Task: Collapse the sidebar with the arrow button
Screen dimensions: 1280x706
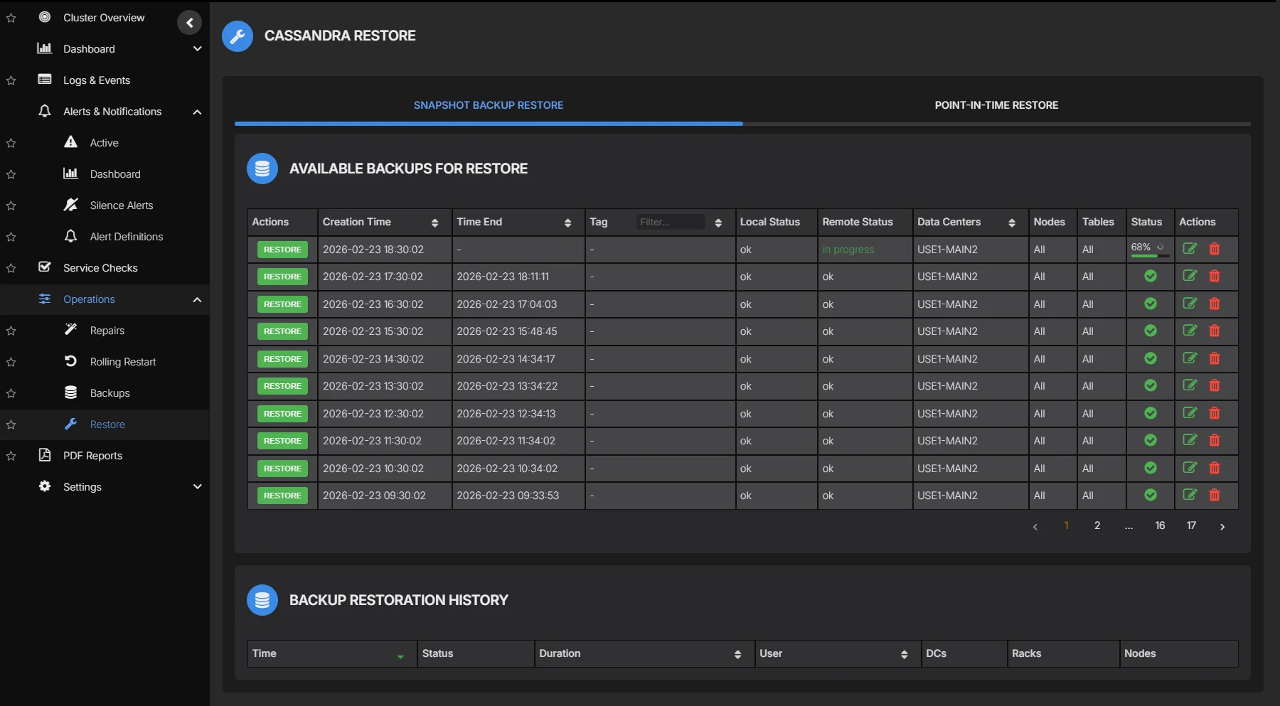Action: click(189, 23)
